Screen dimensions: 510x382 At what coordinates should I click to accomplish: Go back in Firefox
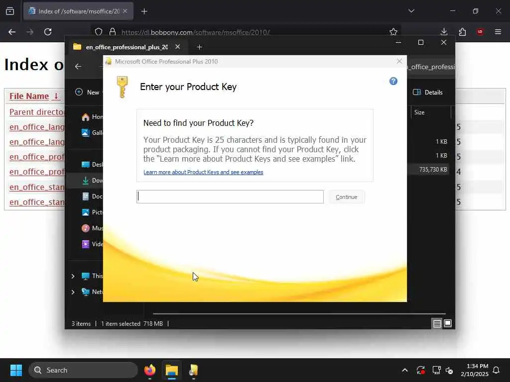12,32
